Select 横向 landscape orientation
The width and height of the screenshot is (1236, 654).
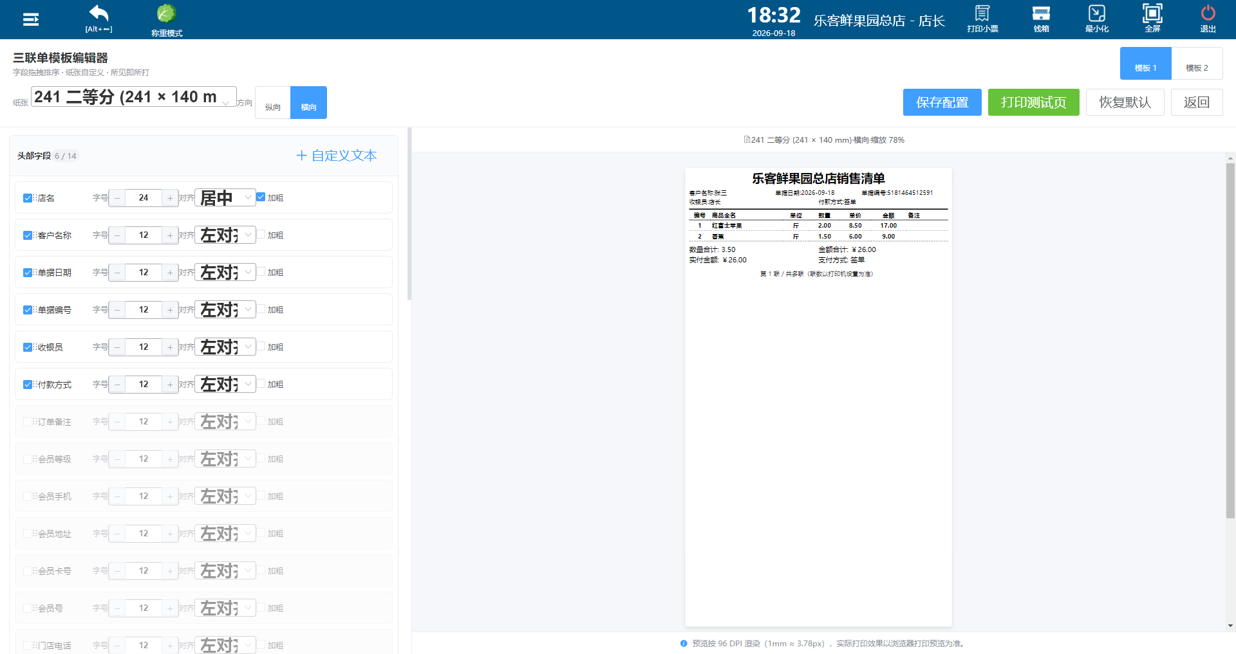[x=309, y=103]
